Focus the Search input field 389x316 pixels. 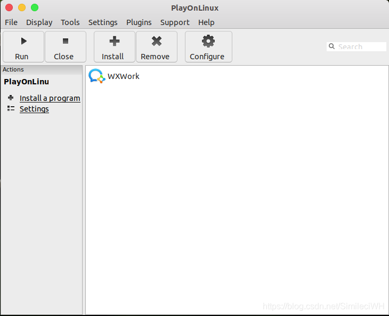[356, 46]
